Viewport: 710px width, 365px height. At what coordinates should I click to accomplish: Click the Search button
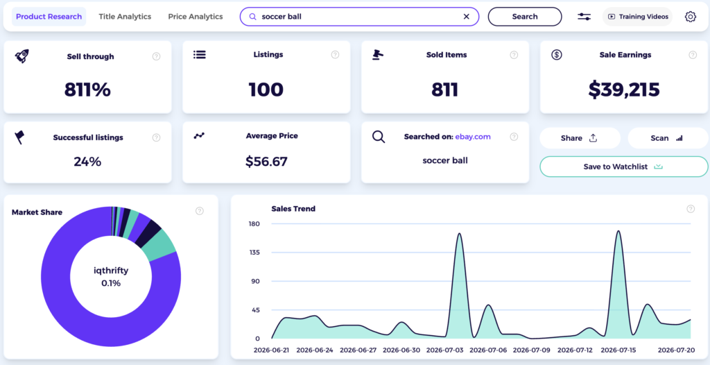tap(525, 17)
